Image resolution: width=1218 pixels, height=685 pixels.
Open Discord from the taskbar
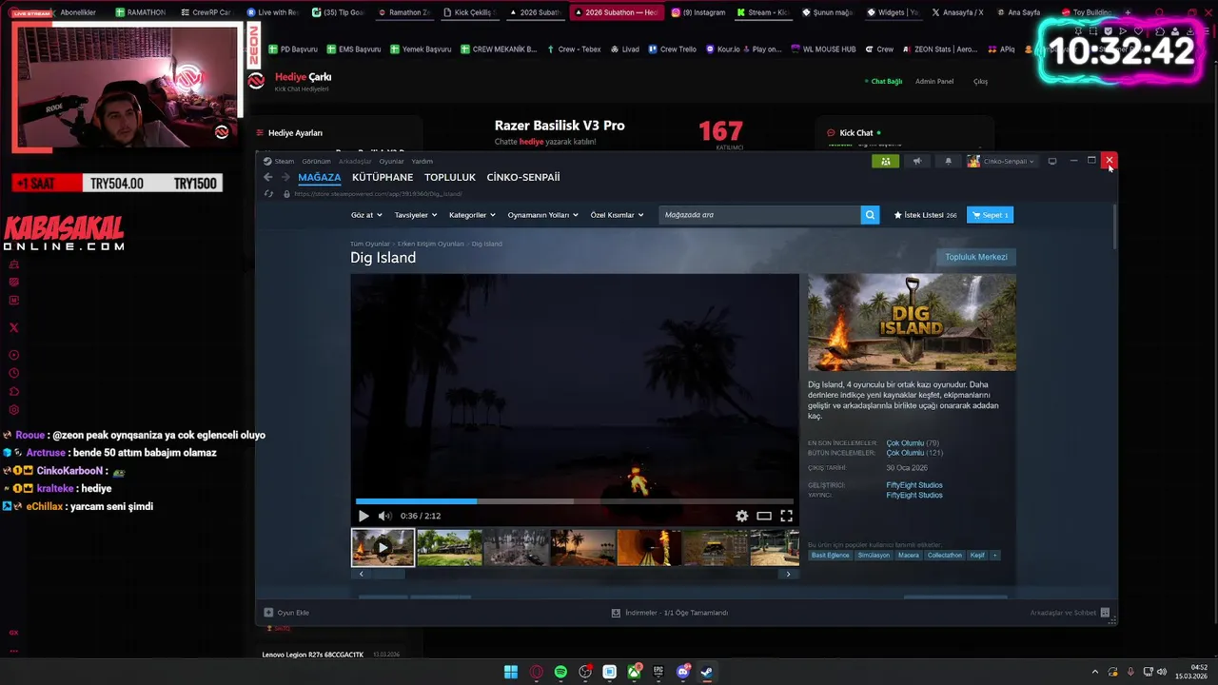pos(682,672)
